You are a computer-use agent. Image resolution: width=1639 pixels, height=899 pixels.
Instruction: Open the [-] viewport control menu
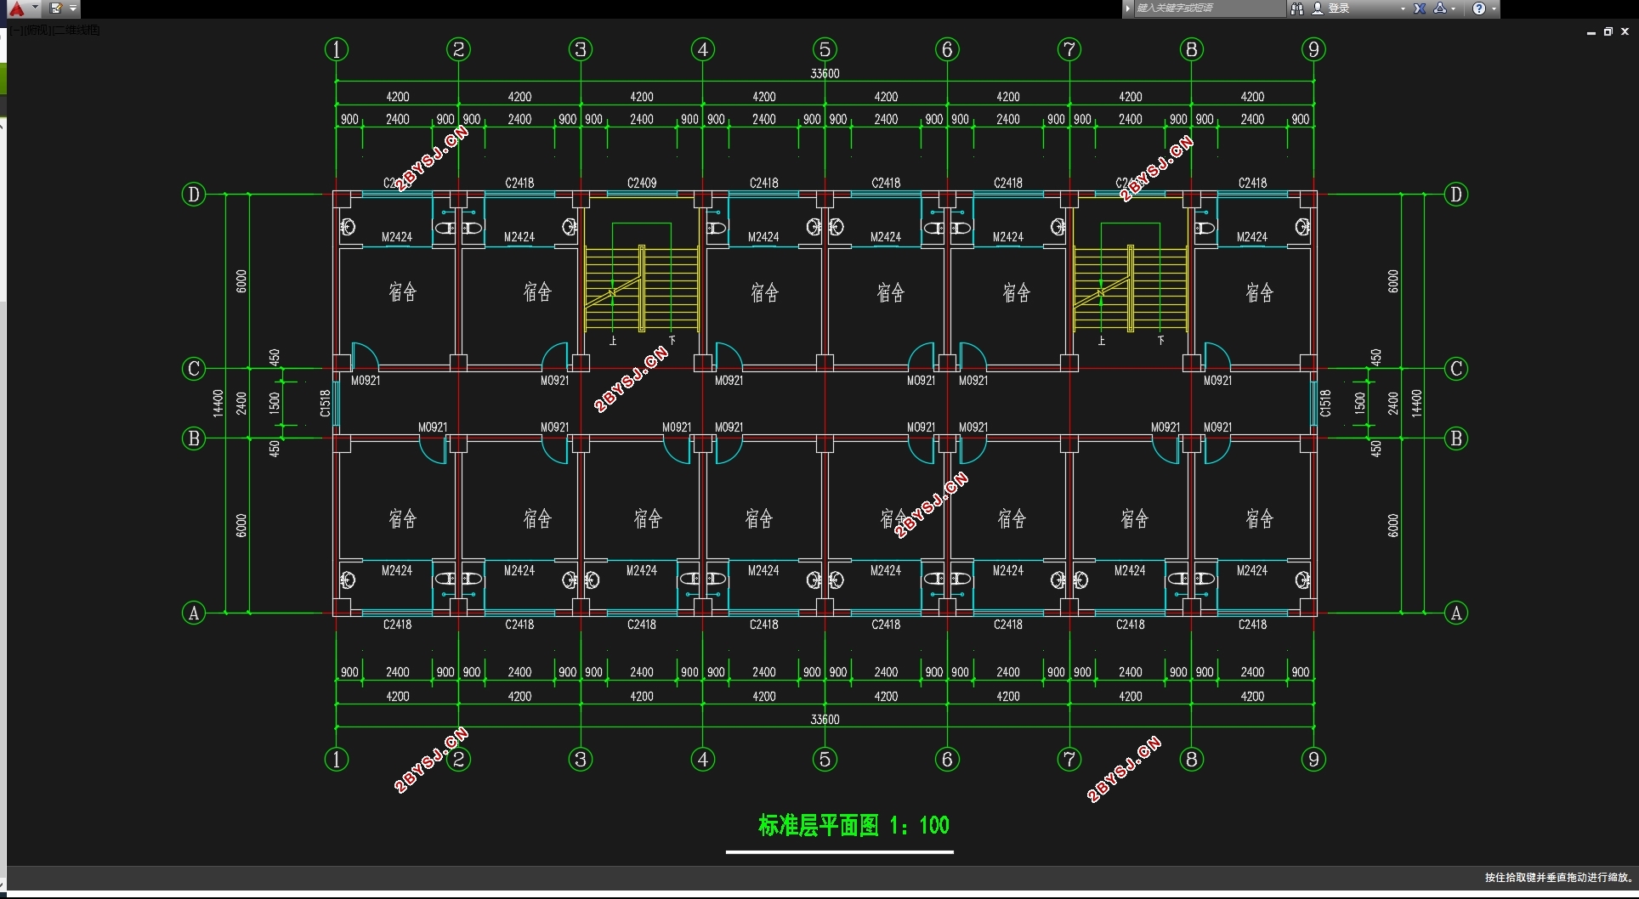pyautogui.click(x=15, y=31)
